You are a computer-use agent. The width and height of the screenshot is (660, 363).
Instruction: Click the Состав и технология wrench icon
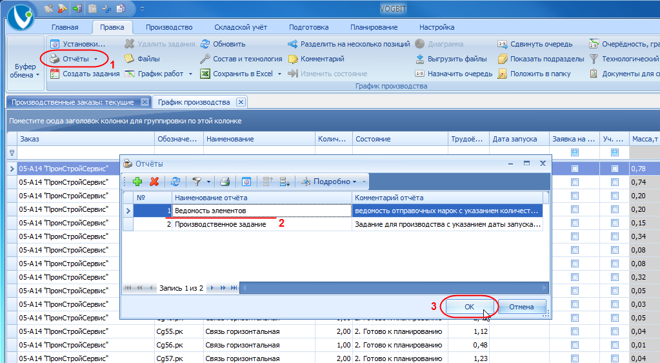coord(205,59)
